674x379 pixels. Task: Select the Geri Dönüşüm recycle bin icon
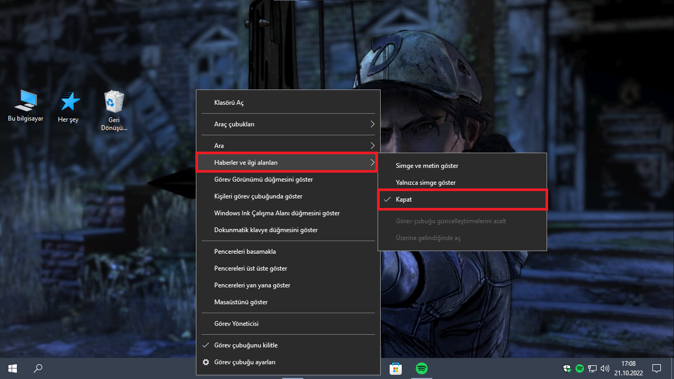[114, 111]
